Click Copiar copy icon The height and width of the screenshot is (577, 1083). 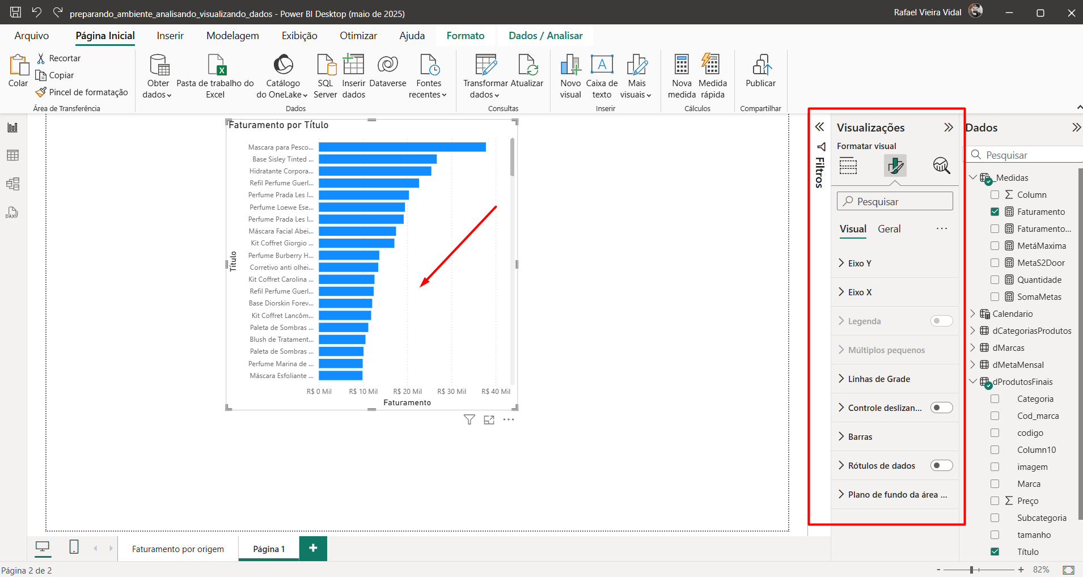tap(41, 75)
